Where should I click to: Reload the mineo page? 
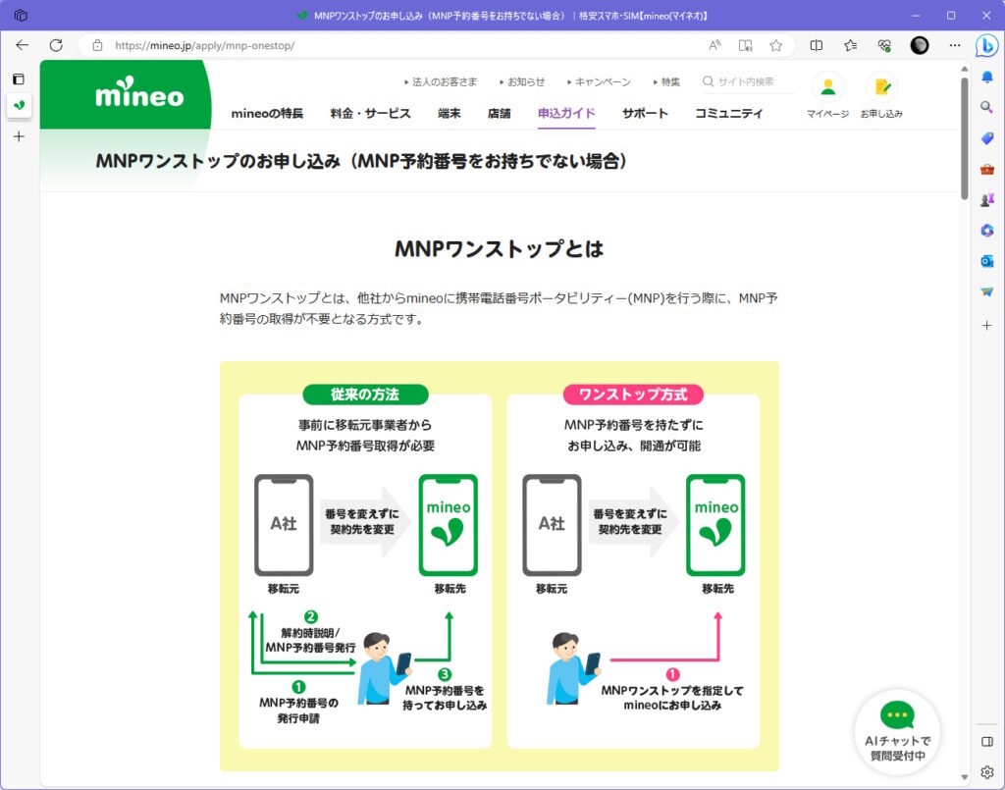click(x=56, y=45)
